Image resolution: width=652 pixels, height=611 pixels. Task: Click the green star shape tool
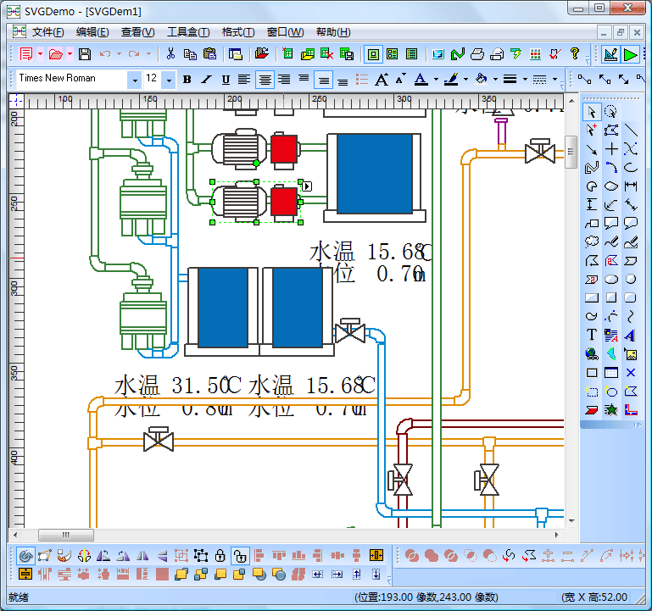point(611,409)
